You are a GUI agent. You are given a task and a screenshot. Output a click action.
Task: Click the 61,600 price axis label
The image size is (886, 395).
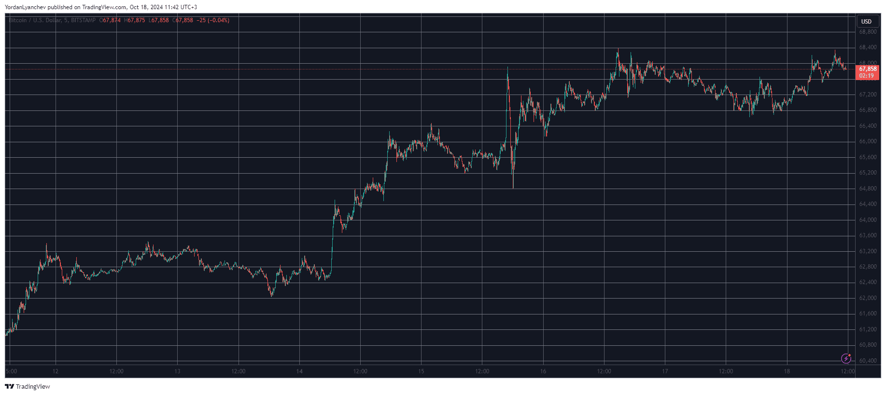pos(868,313)
